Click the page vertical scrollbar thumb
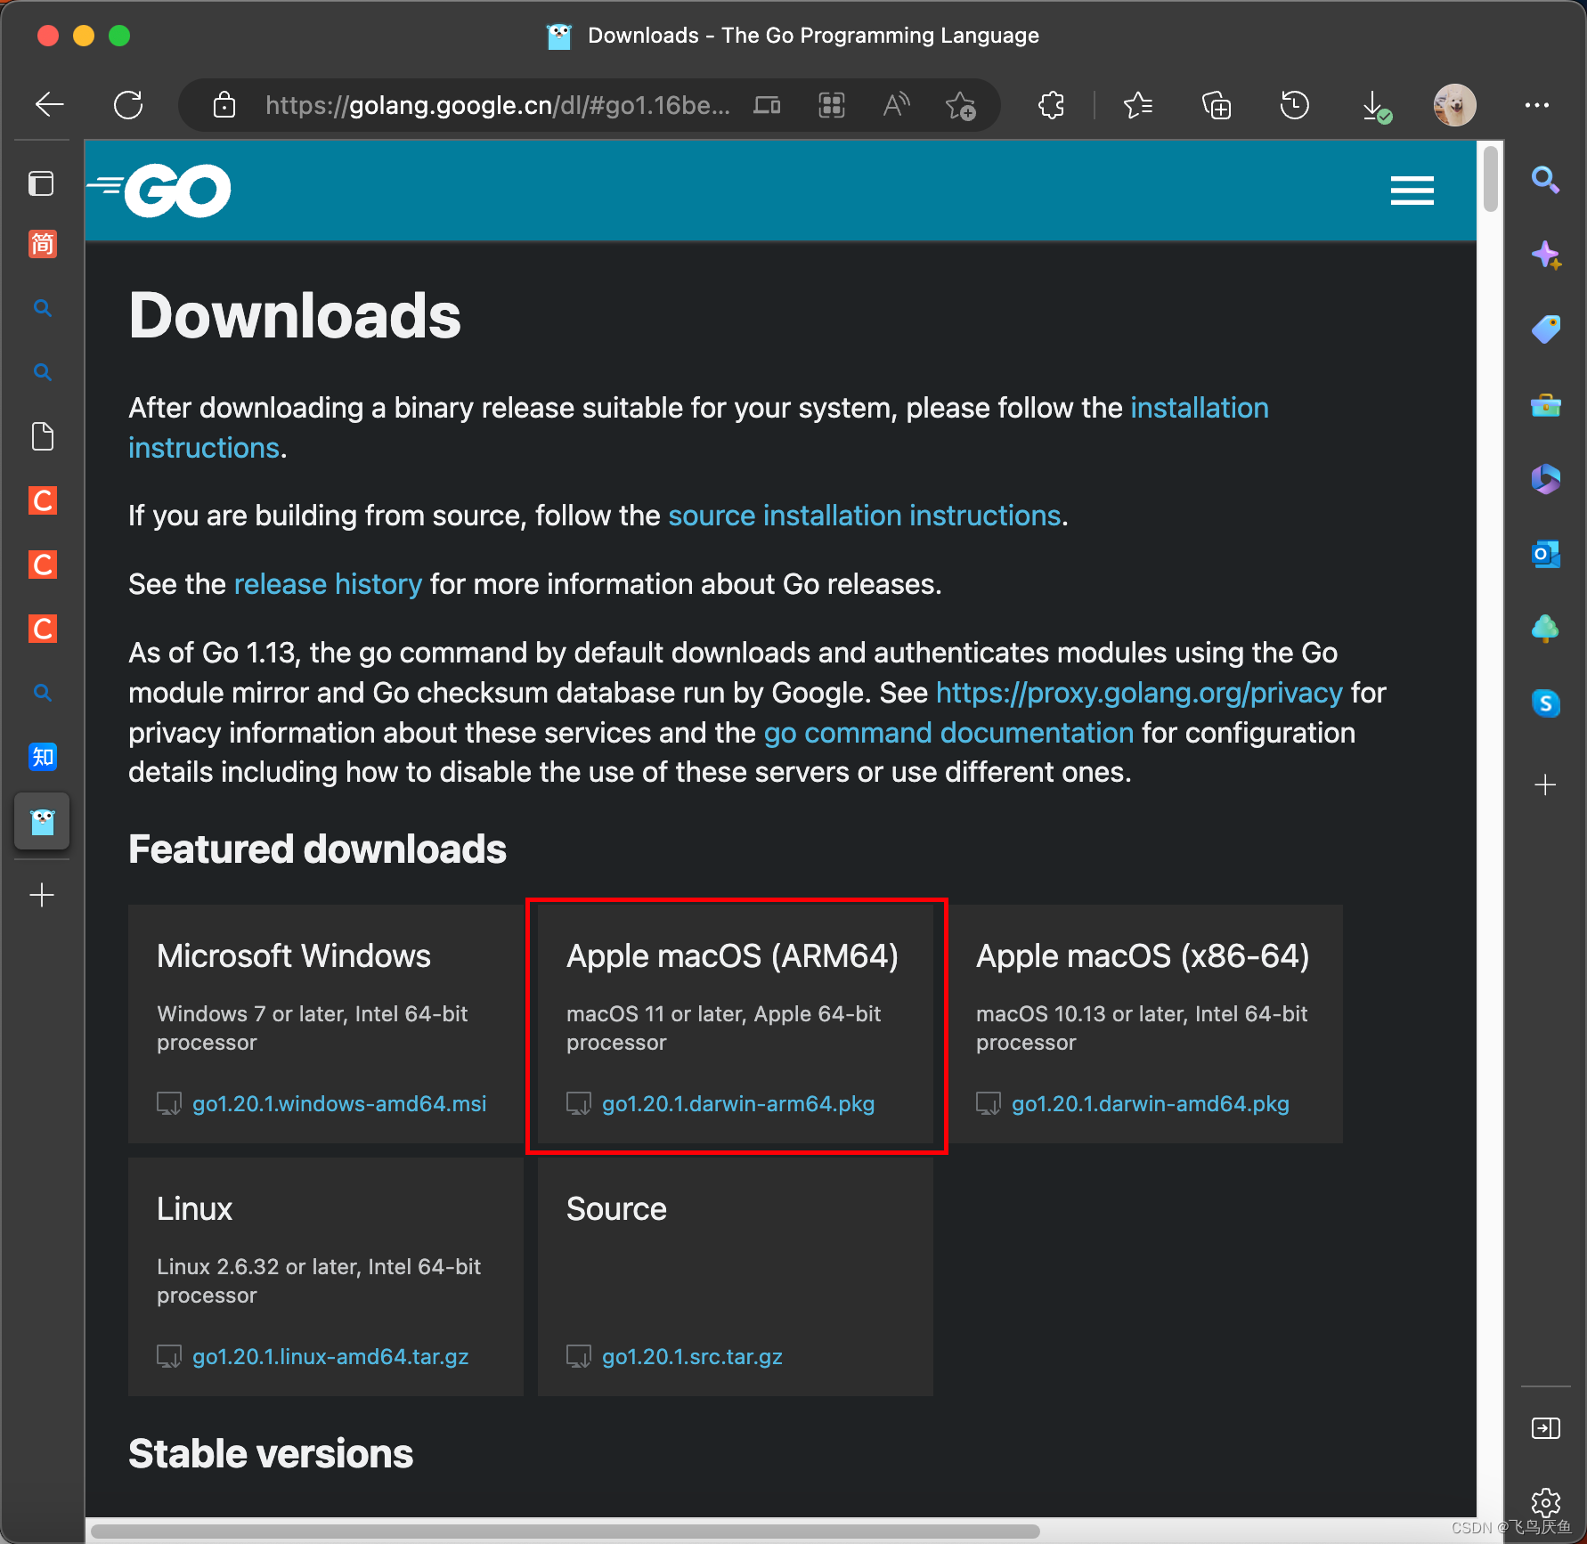 (1490, 178)
